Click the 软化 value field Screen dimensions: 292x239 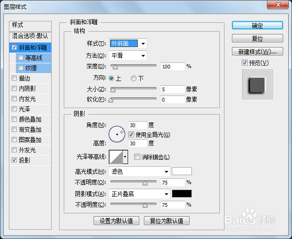pos(172,100)
